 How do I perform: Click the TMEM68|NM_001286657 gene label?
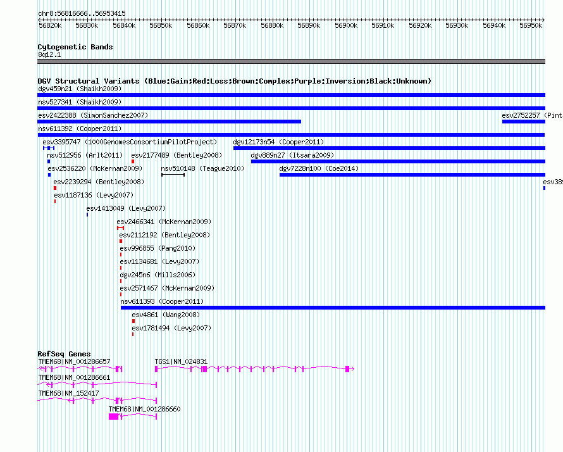(74, 362)
